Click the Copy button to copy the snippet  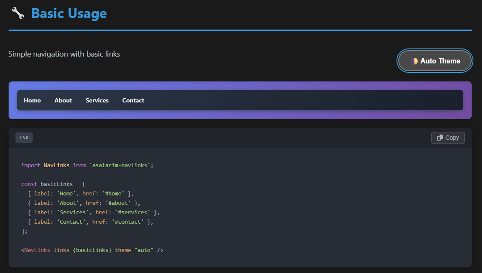448,138
